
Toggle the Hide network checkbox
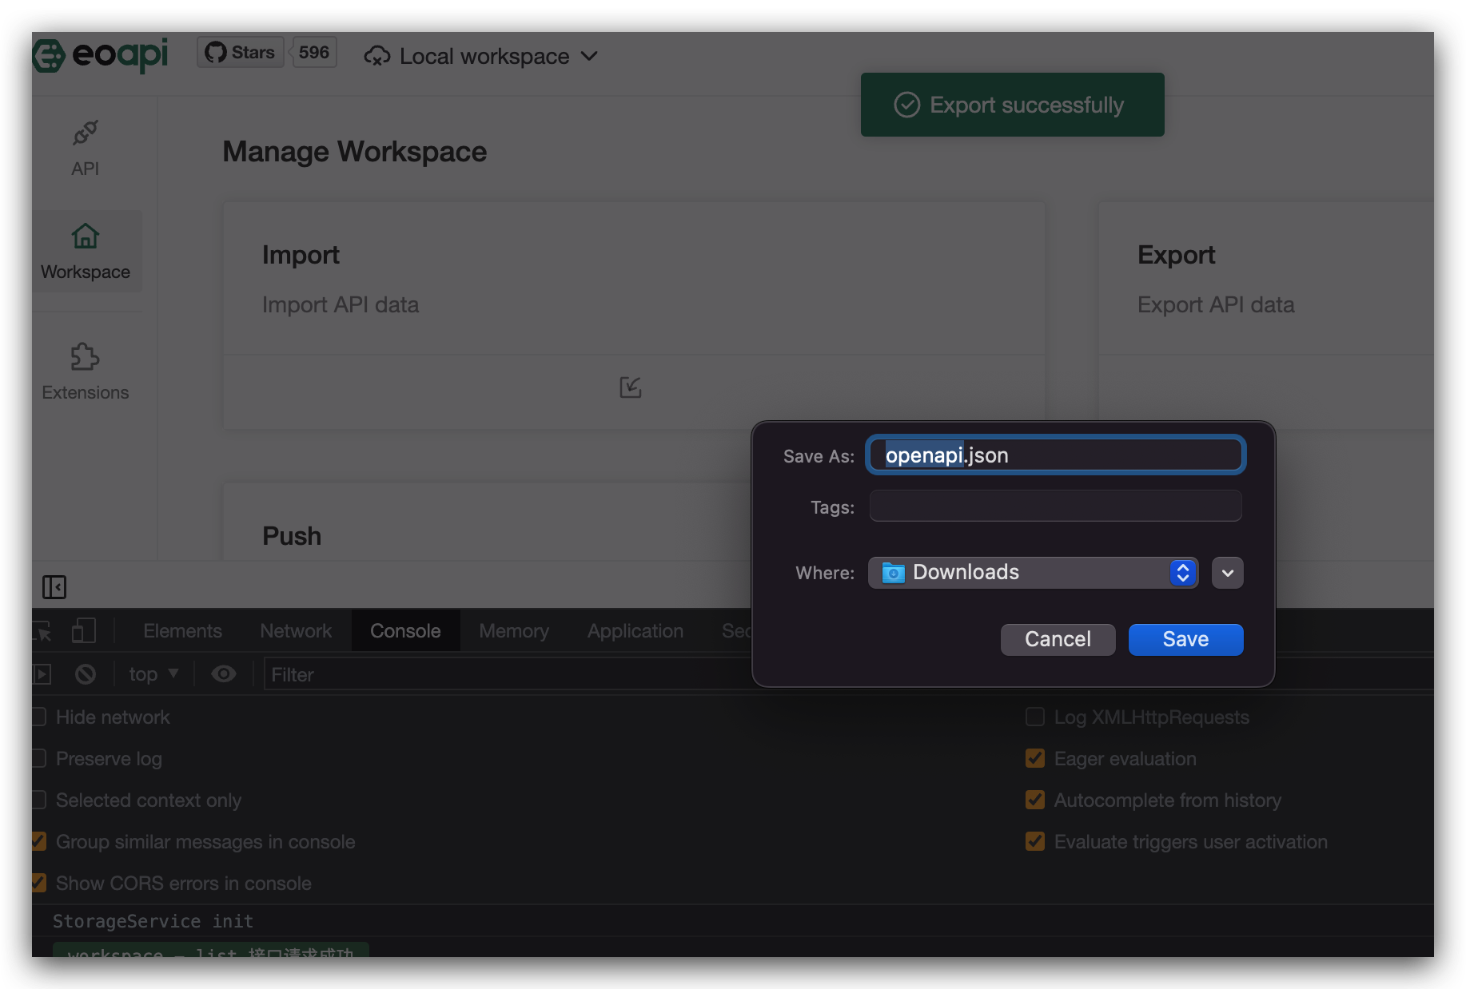click(39, 717)
